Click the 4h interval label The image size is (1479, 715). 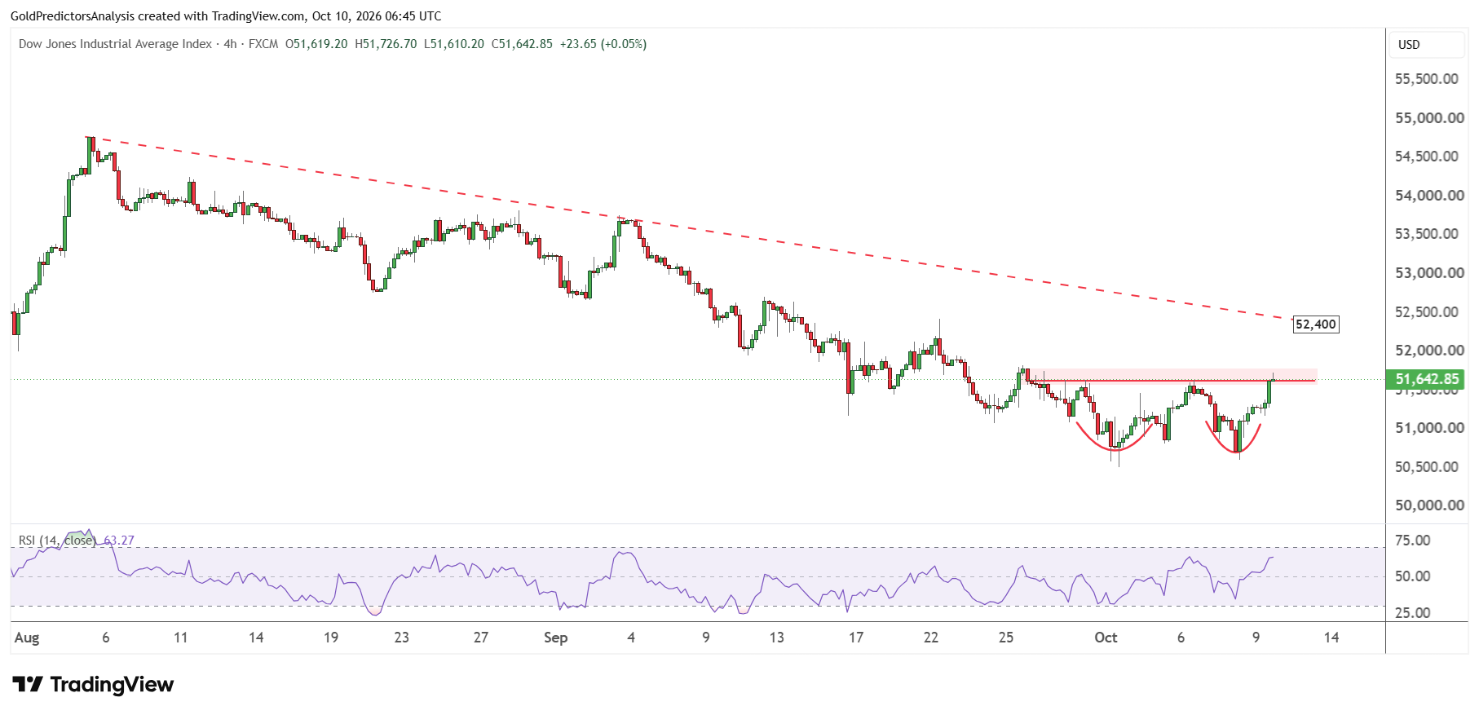click(231, 44)
